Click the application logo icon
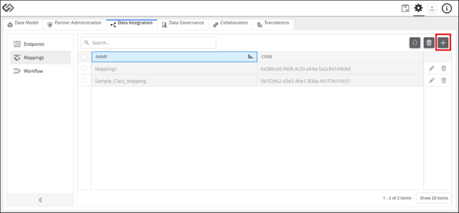The width and height of the screenshot is (459, 213). coord(8,8)
